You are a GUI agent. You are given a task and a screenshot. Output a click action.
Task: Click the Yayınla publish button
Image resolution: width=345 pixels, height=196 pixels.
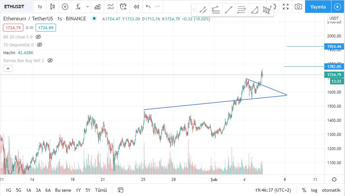tap(318, 7)
